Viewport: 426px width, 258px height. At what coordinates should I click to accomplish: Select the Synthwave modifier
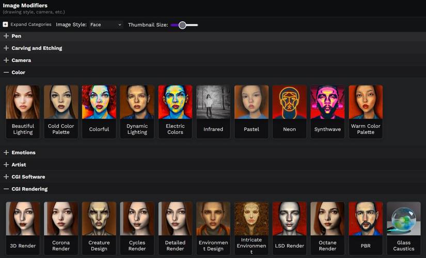click(x=327, y=111)
